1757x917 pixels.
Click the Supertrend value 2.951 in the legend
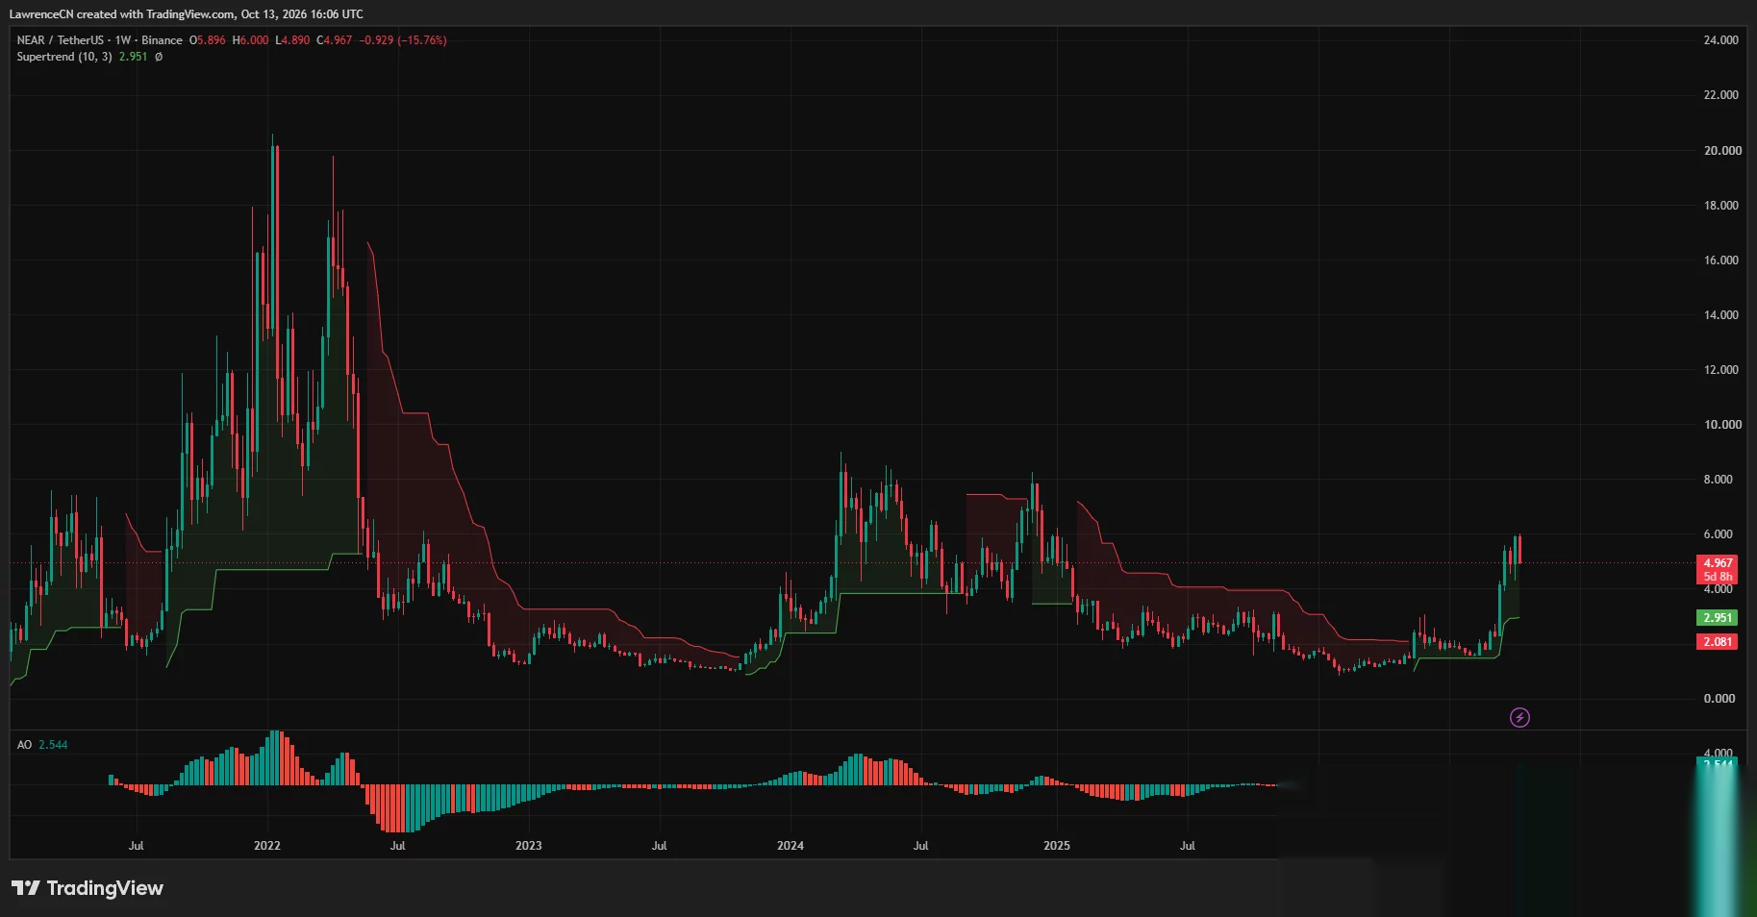(x=134, y=57)
